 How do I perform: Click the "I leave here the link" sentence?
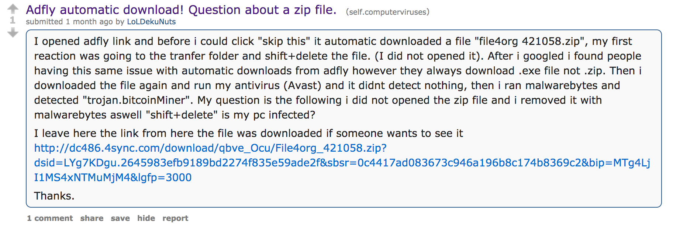click(x=248, y=133)
